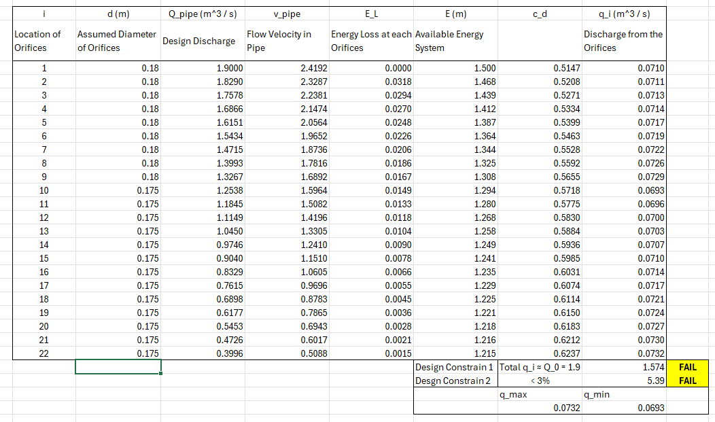Click the diameter 0.18 cell in row 1
Viewport: 715px width, 422px height.
(x=117, y=68)
